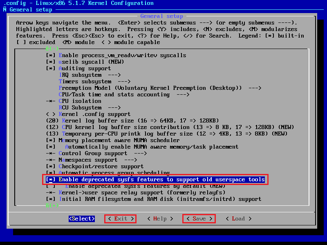The width and height of the screenshot is (327, 245).
Task: Click the Save button
Action: click(199, 219)
